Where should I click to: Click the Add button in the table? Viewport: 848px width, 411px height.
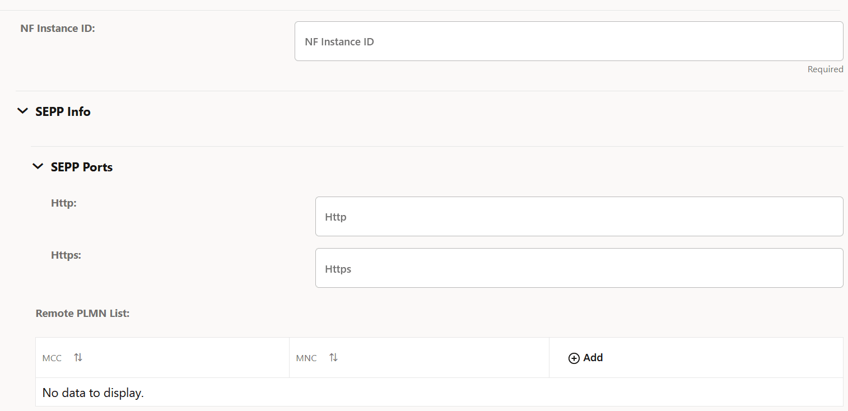point(586,357)
